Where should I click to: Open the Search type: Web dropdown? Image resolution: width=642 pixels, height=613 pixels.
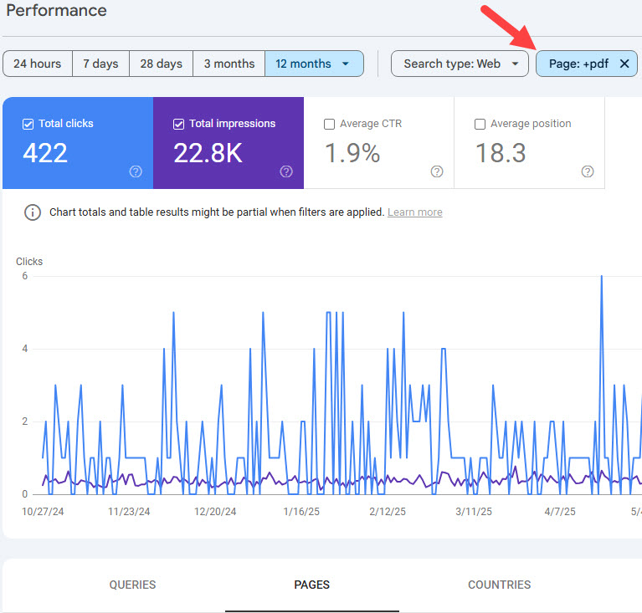460,64
